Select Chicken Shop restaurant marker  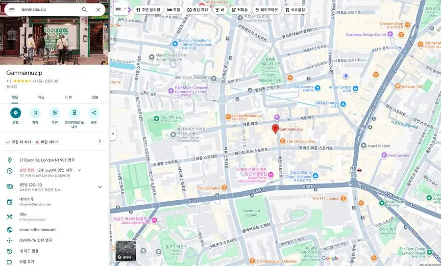[407, 25]
